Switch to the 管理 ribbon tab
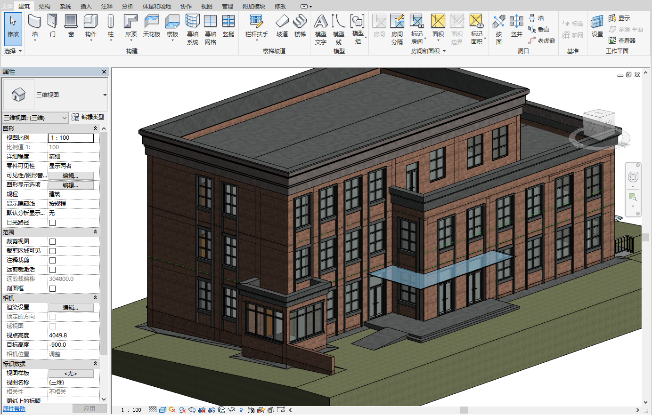The height and width of the screenshot is (415, 652). [227, 6]
